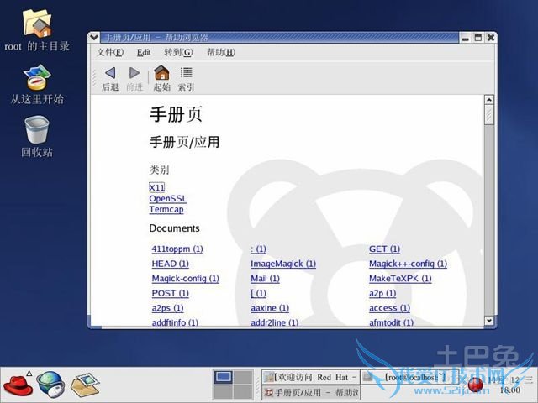Open the Magick++-config (1) link
The image size is (538, 403).
coord(408,264)
